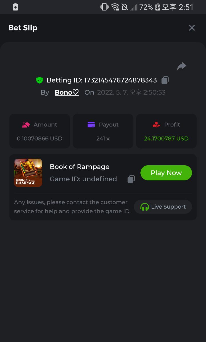Tap the battery saver notification icon
Screen dimensions: 206x342
coord(15,7)
